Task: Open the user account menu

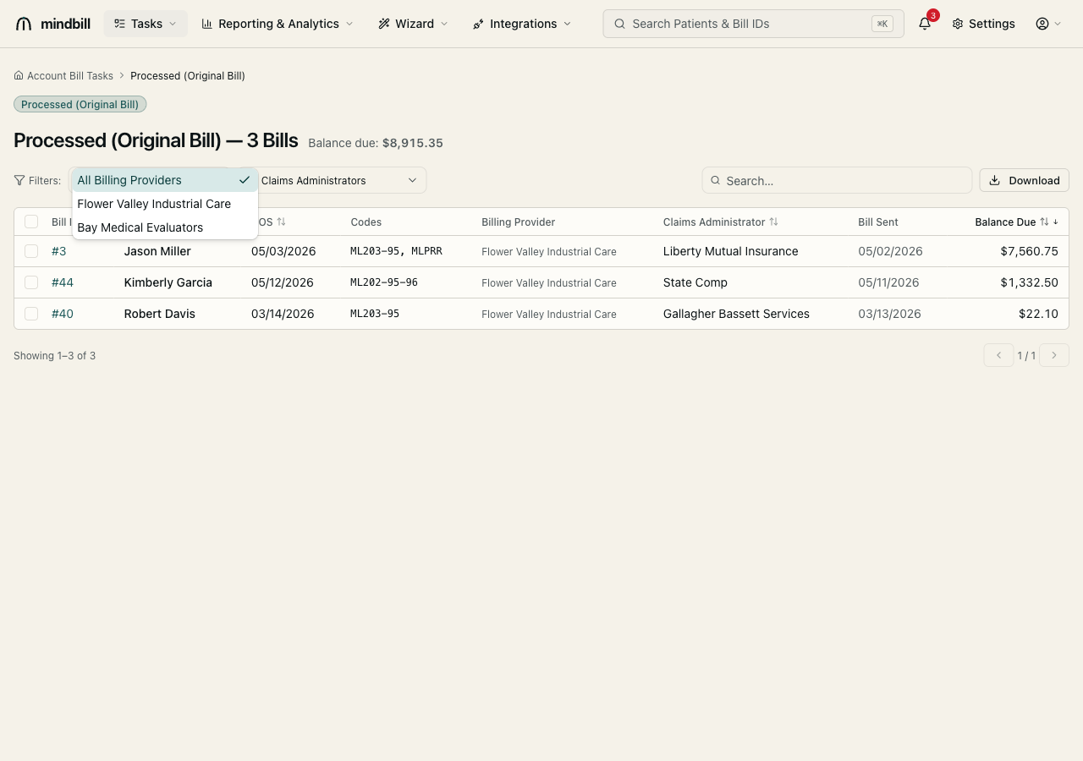Action: click(x=1049, y=24)
